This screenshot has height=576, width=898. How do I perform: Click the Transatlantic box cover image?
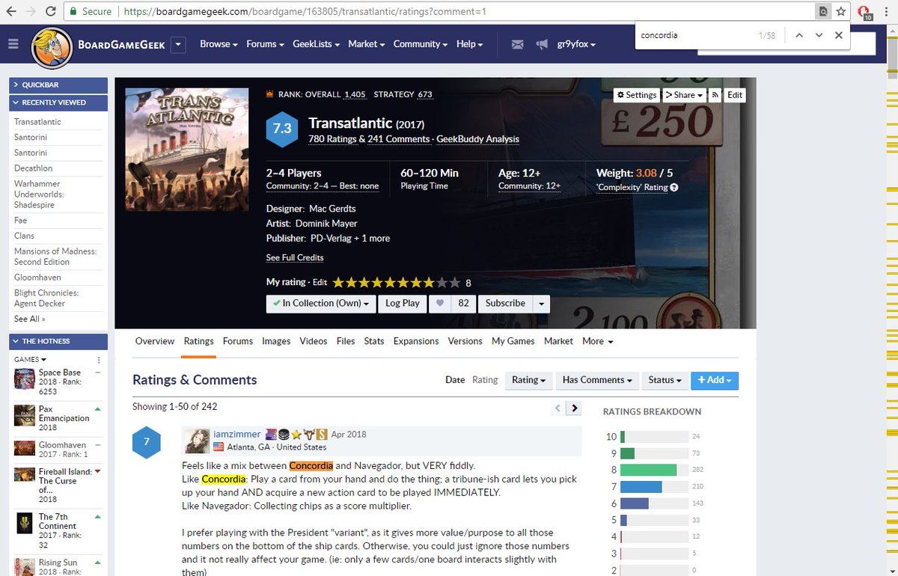(187, 150)
